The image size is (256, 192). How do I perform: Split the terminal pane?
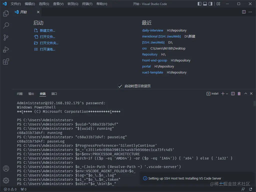[233, 94]
